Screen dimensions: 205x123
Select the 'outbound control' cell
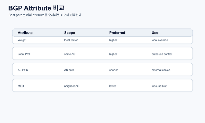[162, 54]
